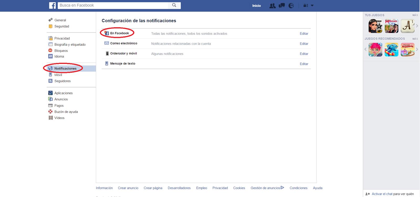Image resolution: width=420 pixels, height=197 pixels.
Task: Expand the account dropdown arrow in the header
Action: coord(312,5)
